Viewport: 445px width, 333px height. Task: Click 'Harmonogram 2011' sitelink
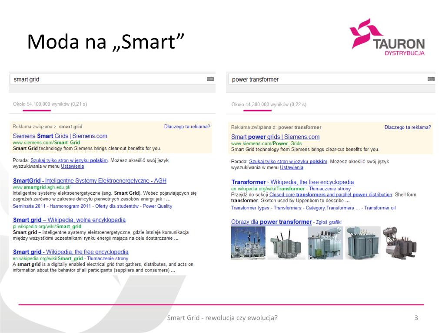pyautogui.click(x=70, y=206)
